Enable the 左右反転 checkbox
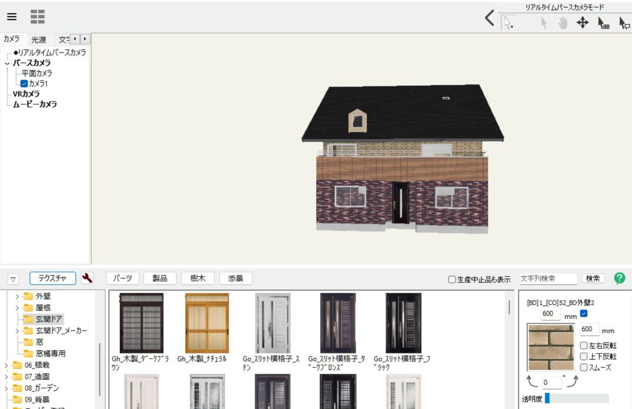Image resolution: width=632 pixels, height=409 pixels. (584, 345)
